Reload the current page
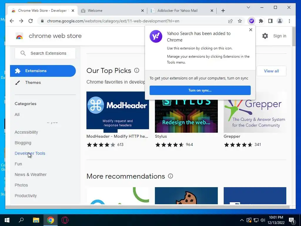The width and height of the screenshot is (301, 226). [x=31, y=21]
